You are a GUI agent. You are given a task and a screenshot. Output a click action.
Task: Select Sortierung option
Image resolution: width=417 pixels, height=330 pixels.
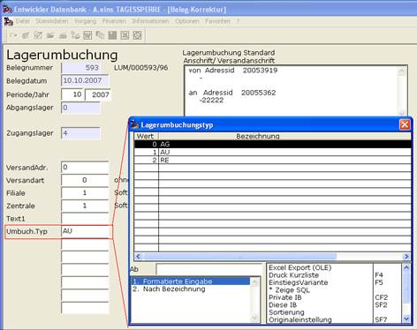(286, 312)
